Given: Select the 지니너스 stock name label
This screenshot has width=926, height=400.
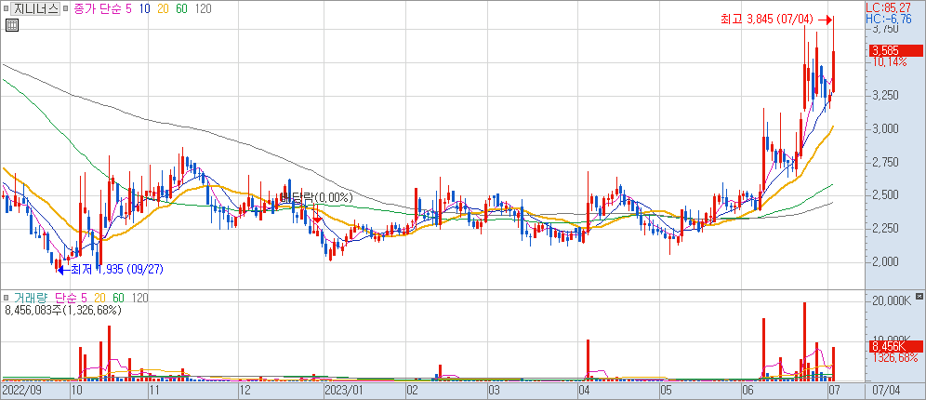Looking at the screenshot, I should coord(34,9).
